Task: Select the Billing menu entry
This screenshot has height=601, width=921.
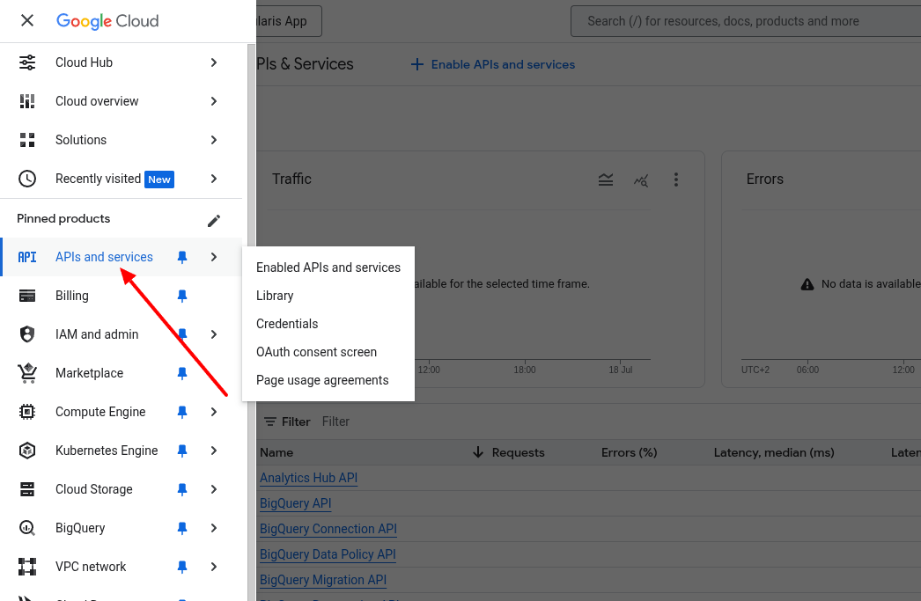Action: point(121,296)
